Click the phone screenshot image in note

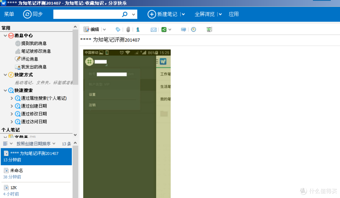pyautogui.click(x=127, y=124)
